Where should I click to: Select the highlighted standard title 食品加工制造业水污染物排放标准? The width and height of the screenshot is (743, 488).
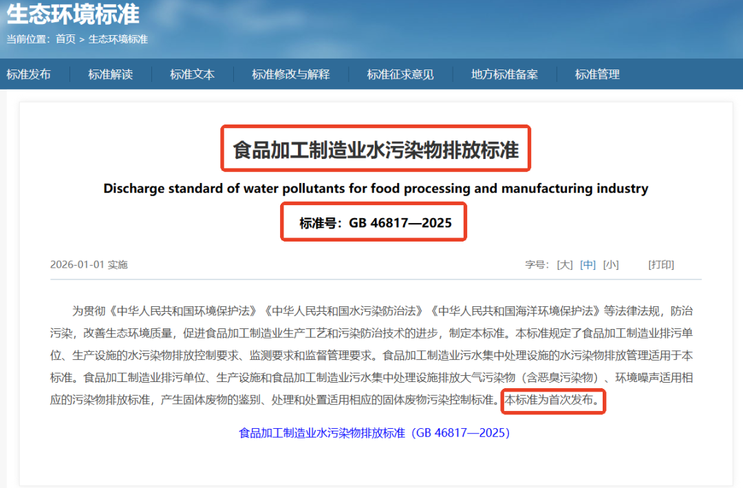tap(376, 148)
